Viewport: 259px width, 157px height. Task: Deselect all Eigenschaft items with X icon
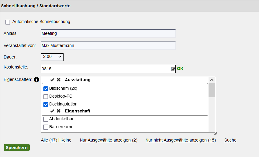(x=58, y=111)
